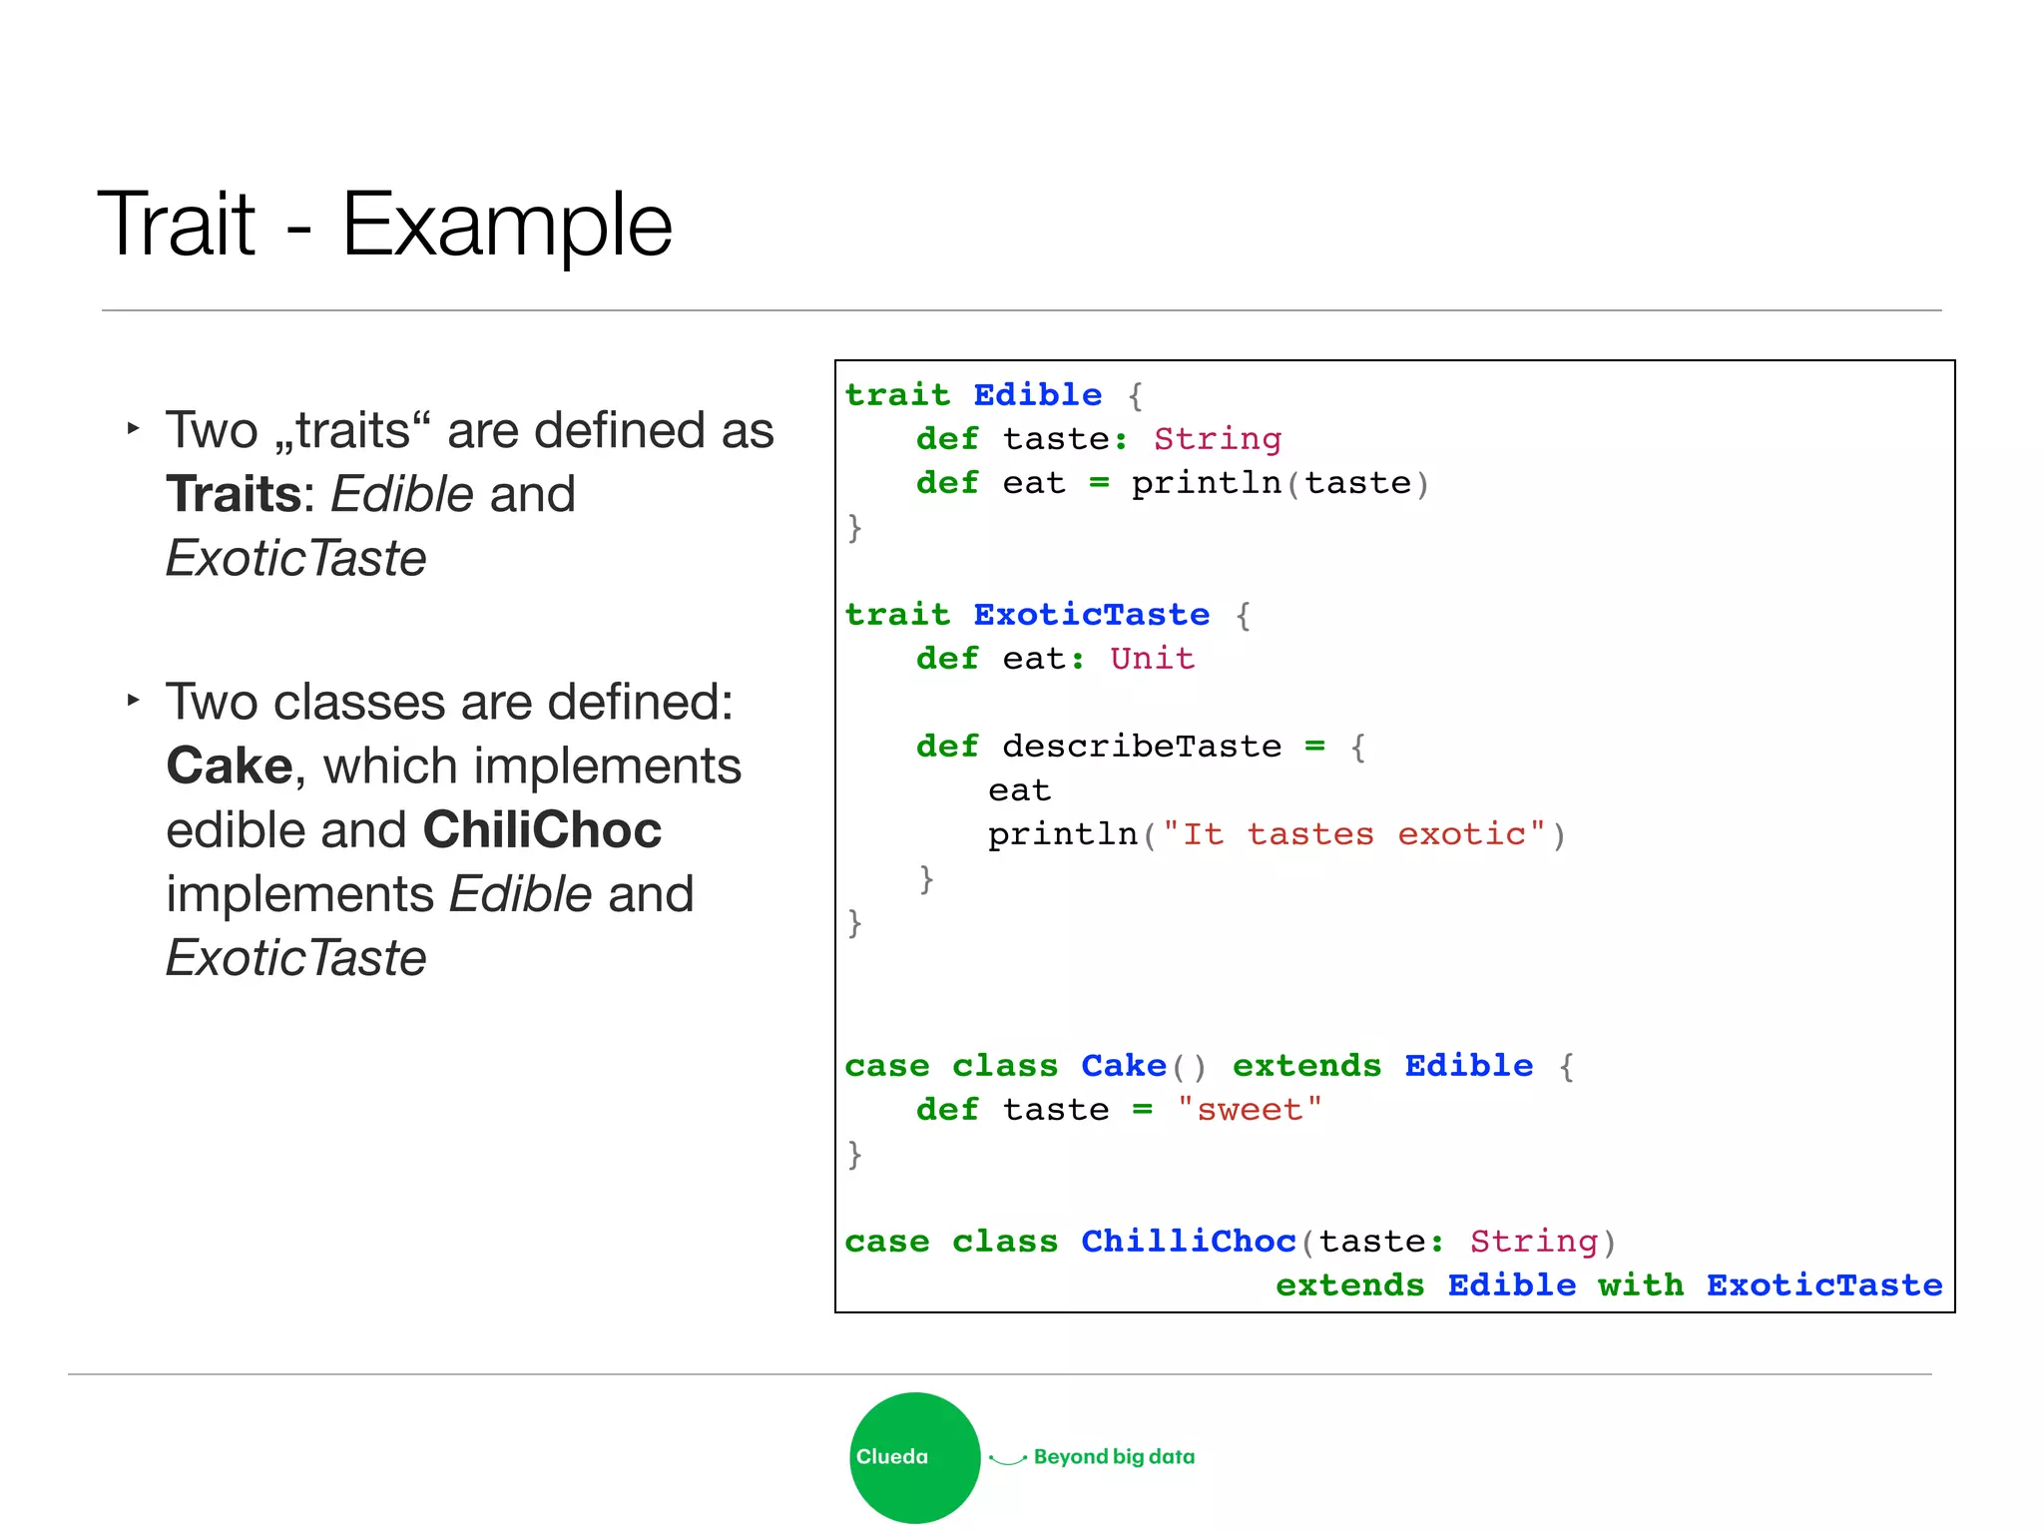Click the green Clueda logo circle
The width and height of the screenshot is (2044, 1533).
coord(914,1457)
